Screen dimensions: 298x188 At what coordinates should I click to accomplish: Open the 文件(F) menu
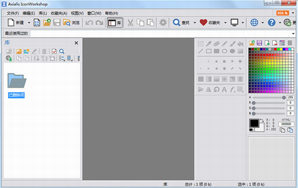pyautogui.click(x=13, y=13)
